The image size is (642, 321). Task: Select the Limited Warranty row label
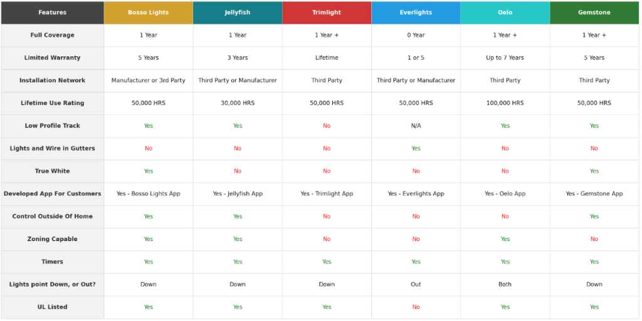tap(53, 58)
